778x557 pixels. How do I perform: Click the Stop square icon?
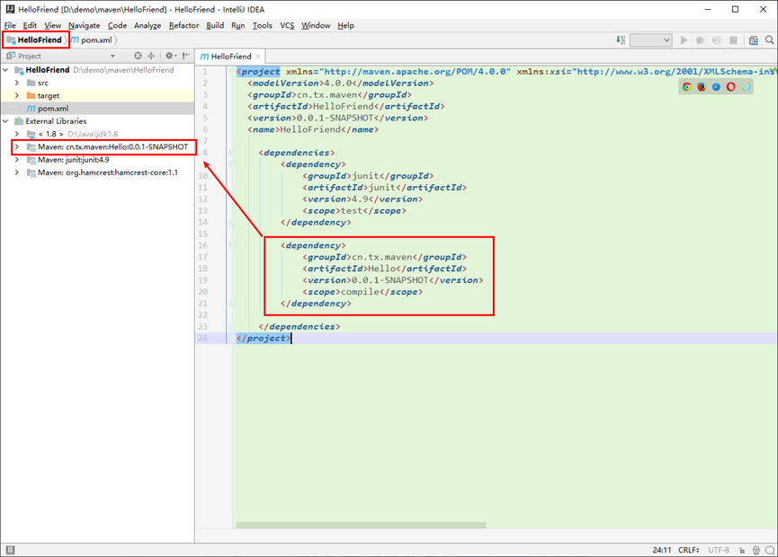pyautogui.click(x=733, y=40)
